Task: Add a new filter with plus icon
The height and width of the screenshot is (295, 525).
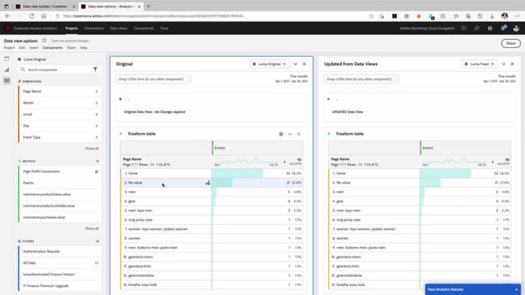Action: point(97,241)
